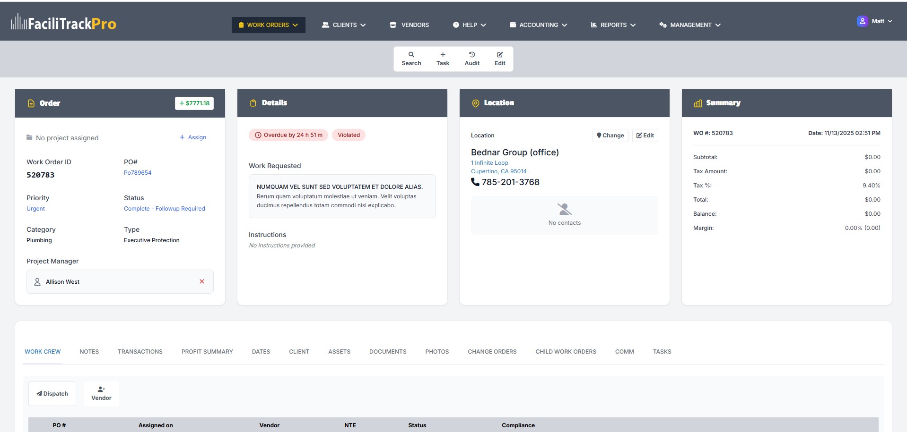The width and height of the screenshot is (907, 432).
Task: Remove Allison West as Project Manager
Action: pos(202,281)
